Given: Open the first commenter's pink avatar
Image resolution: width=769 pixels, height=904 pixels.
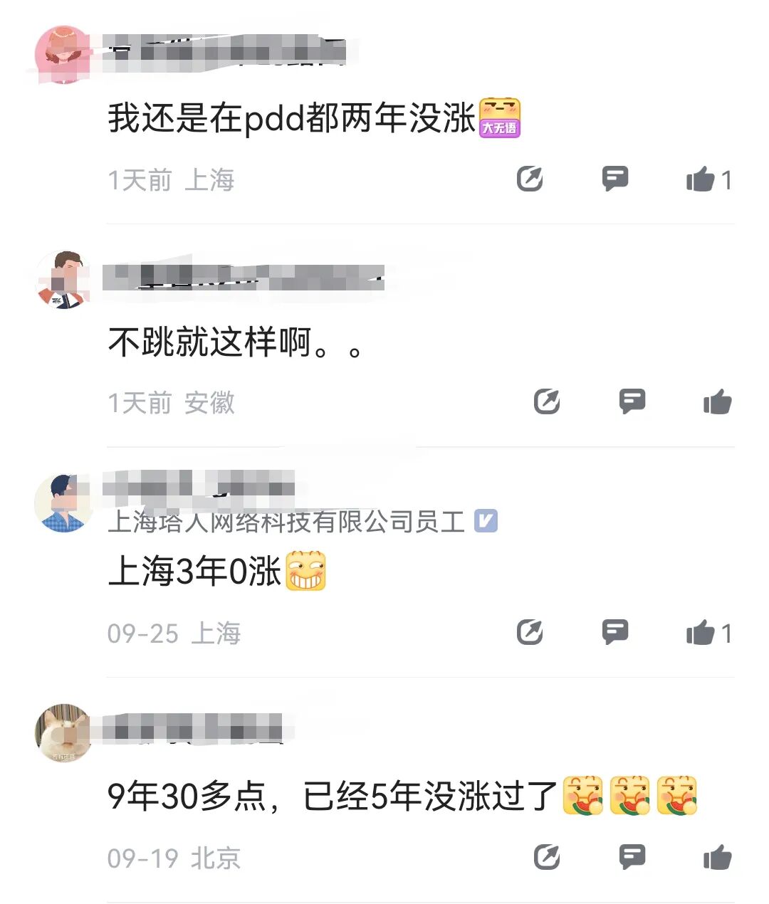Looking at the screenshot, I should [x=64, y=55].
